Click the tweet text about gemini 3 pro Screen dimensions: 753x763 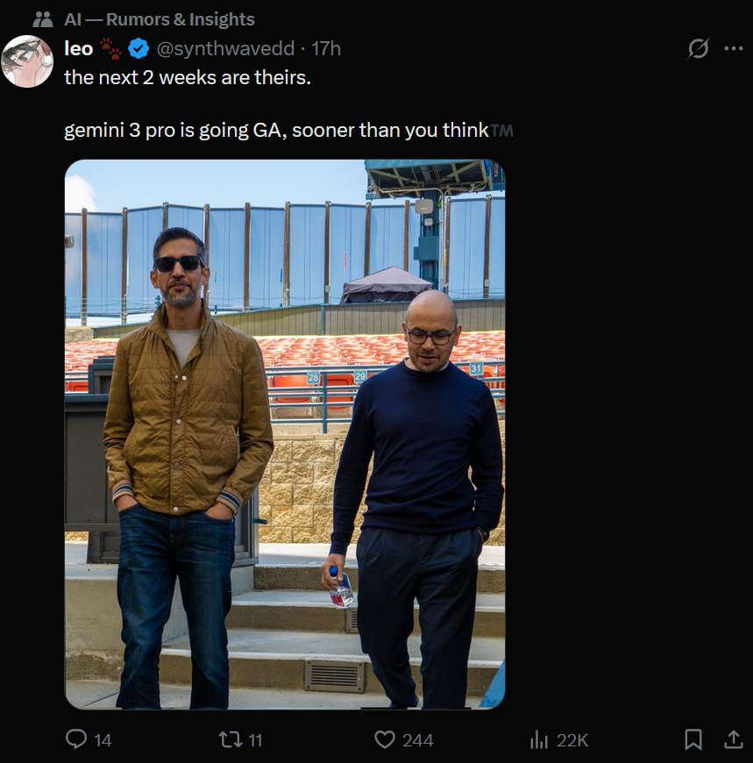(x=276, y=131)
